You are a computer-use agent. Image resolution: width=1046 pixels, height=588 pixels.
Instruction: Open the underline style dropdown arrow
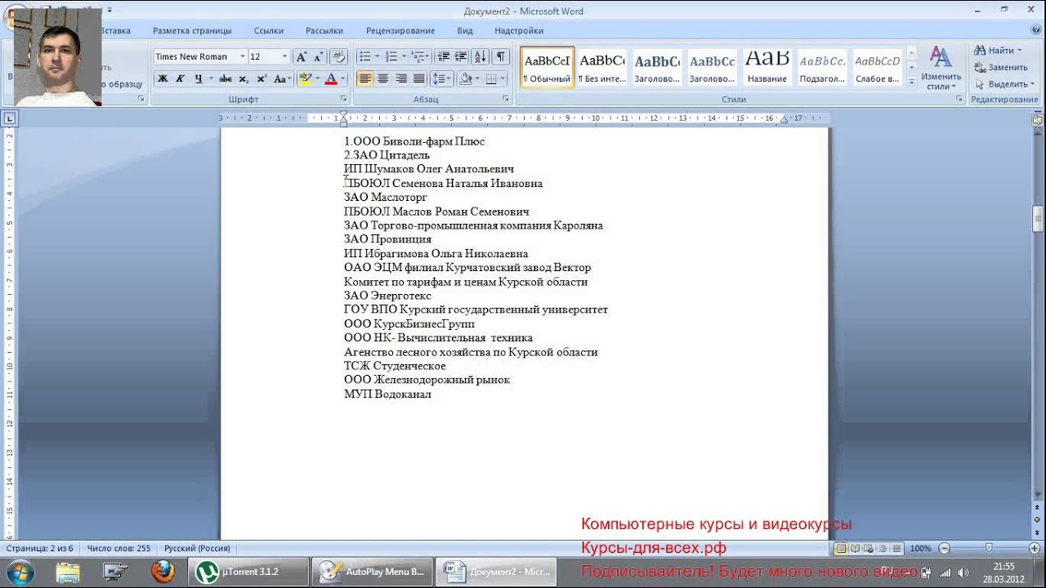(211, 78)
